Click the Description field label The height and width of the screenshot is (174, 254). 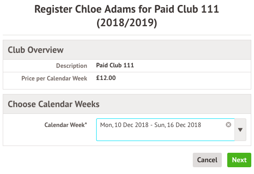[x=72, y=66]
